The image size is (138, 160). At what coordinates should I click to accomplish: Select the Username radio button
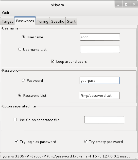point(23,37)
